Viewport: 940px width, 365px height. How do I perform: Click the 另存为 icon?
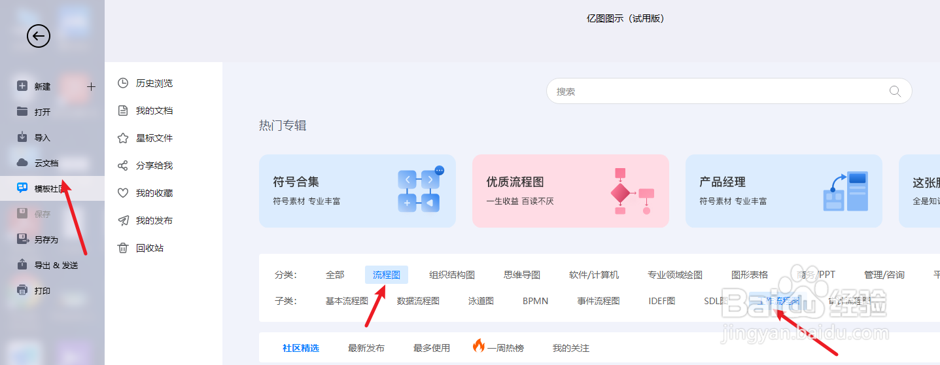tap(22, 239)
